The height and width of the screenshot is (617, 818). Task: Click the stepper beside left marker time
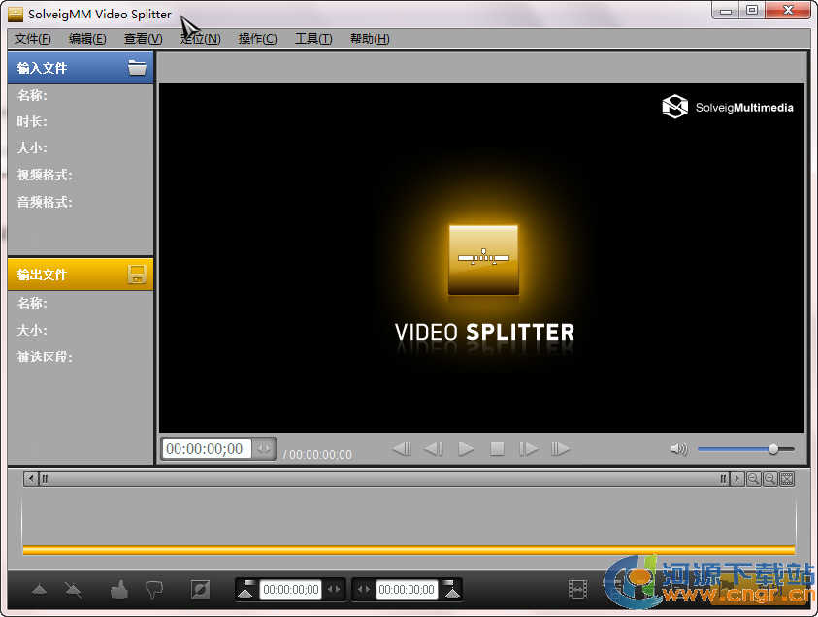(333, 589)
